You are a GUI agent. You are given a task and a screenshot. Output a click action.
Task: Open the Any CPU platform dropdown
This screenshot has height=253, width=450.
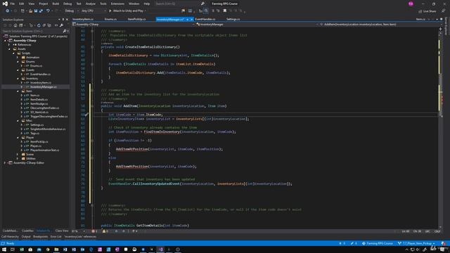click(x=94, y=11)
